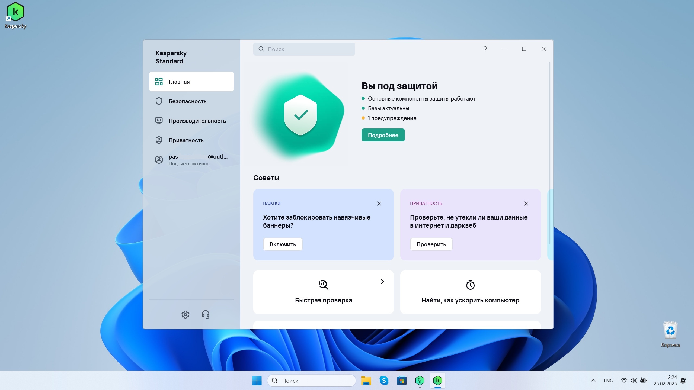Open Kaspersky desktop shortcut icon
The height and width of the screenshot is (390, 694).
[15, 12]
